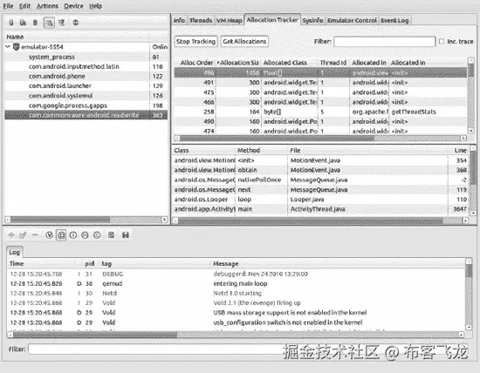Click the emulator-5554 device icon
The height and width of the screenshot is (373, 480).
click(x=17, y=47)
